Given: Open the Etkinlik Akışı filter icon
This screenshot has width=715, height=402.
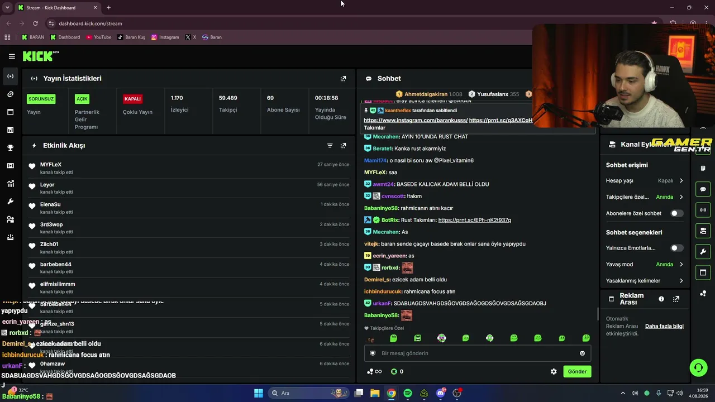Looking at the screenshot, I should pyautogui.click(x=330, y=146).
